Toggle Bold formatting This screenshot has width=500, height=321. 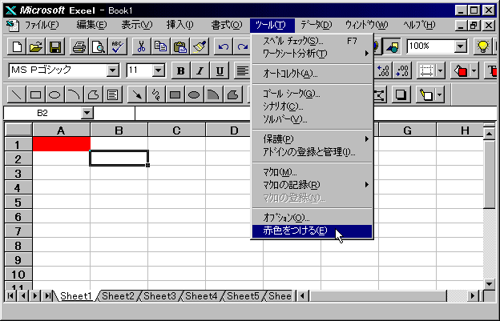[181, 70]
